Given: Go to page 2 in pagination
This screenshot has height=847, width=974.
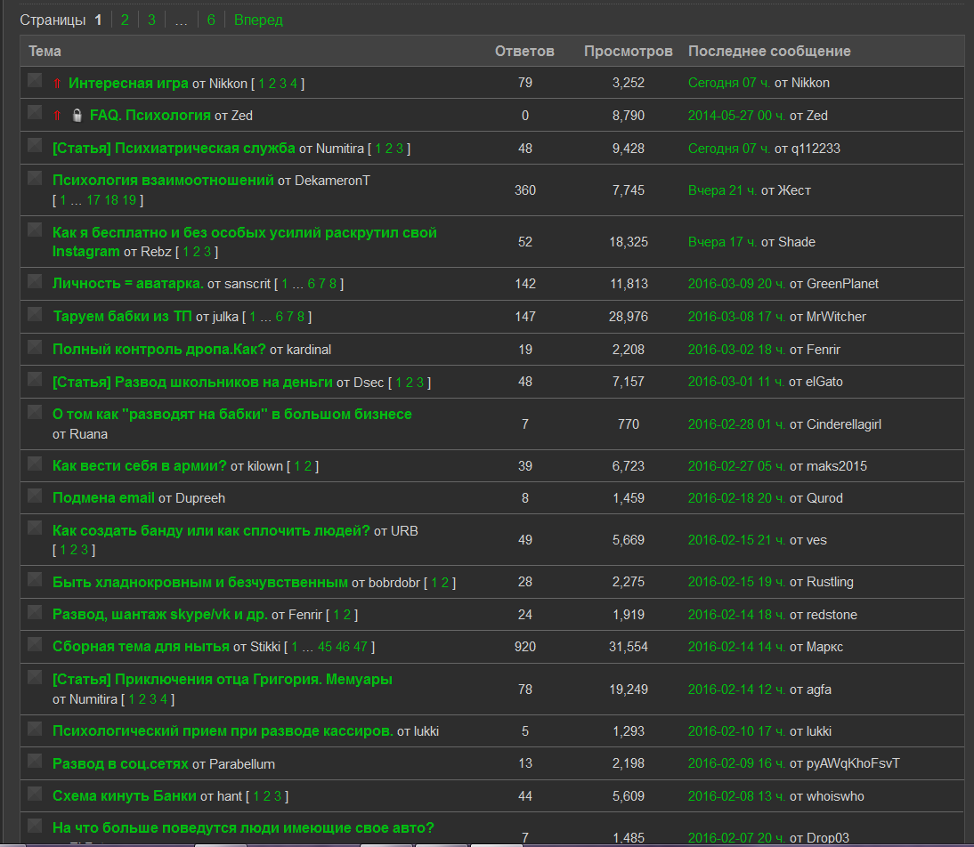Looking at the screenshot, I should tap(125, 20).
